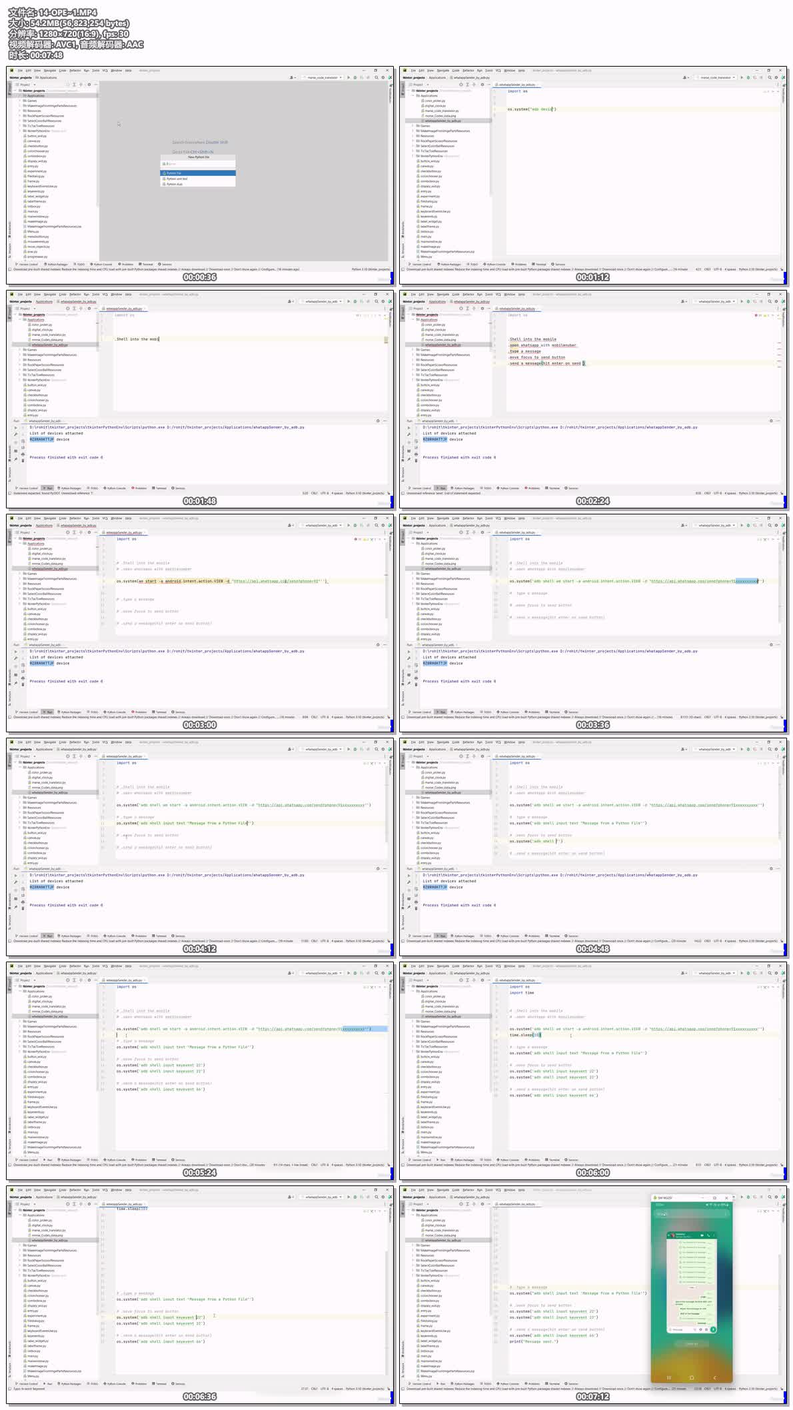Screen dimensions: 793x1410
Task: Select the duration line 00:07:48
Action: point(35,55)
